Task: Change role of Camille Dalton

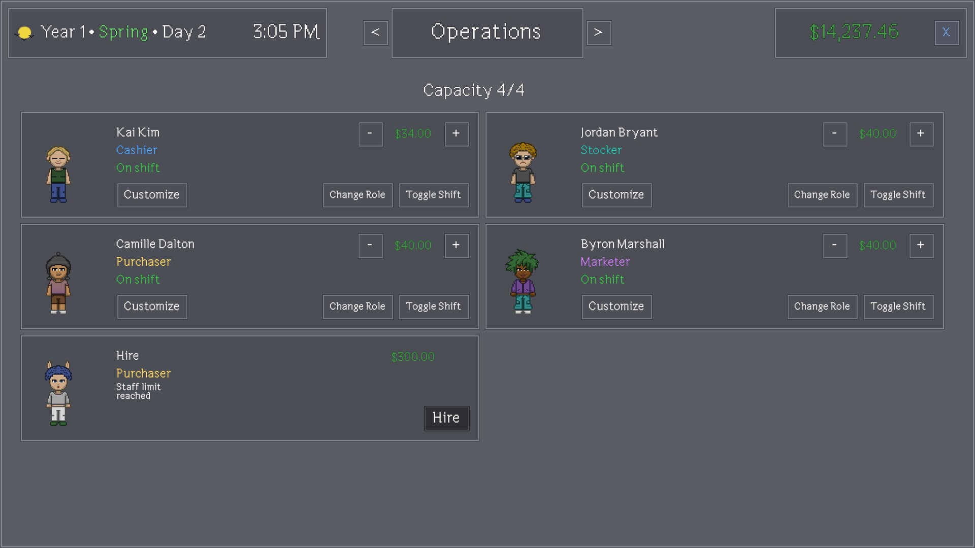Action: [x=357, y=306]
